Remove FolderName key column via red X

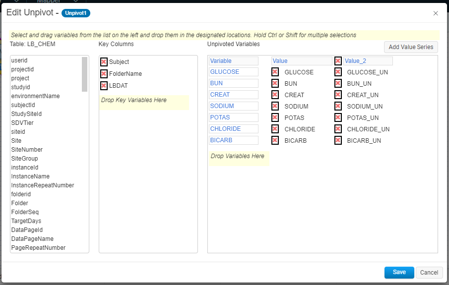point(104,74)
